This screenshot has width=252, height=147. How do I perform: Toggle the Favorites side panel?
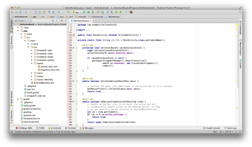click(x=12, y=117)
